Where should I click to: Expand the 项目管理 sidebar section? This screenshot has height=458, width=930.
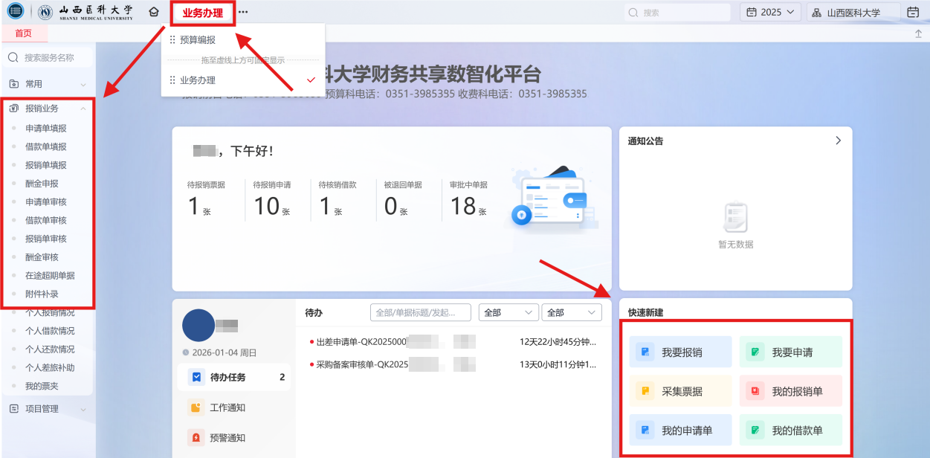(83, 409)
